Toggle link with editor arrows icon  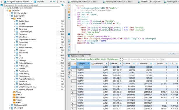coord(54,2)
